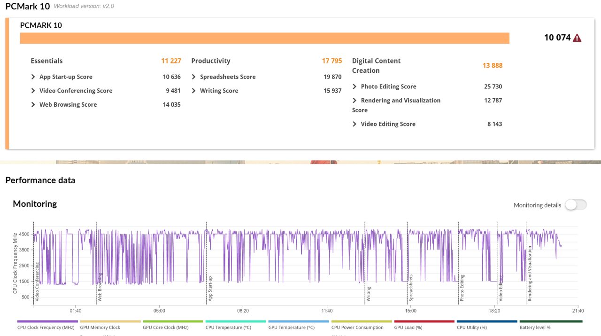Click the red warning icon beside 10 074
The height and width of the screenshot is (336, 601).
pos(577,38)
